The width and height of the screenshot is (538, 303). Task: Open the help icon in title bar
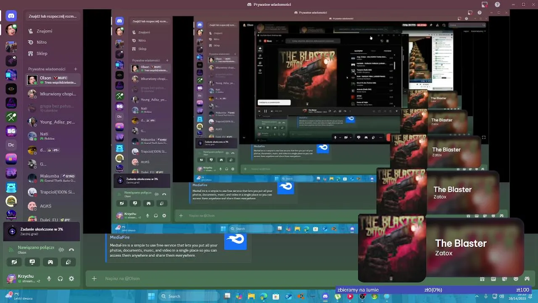click(x=497, y=4)
